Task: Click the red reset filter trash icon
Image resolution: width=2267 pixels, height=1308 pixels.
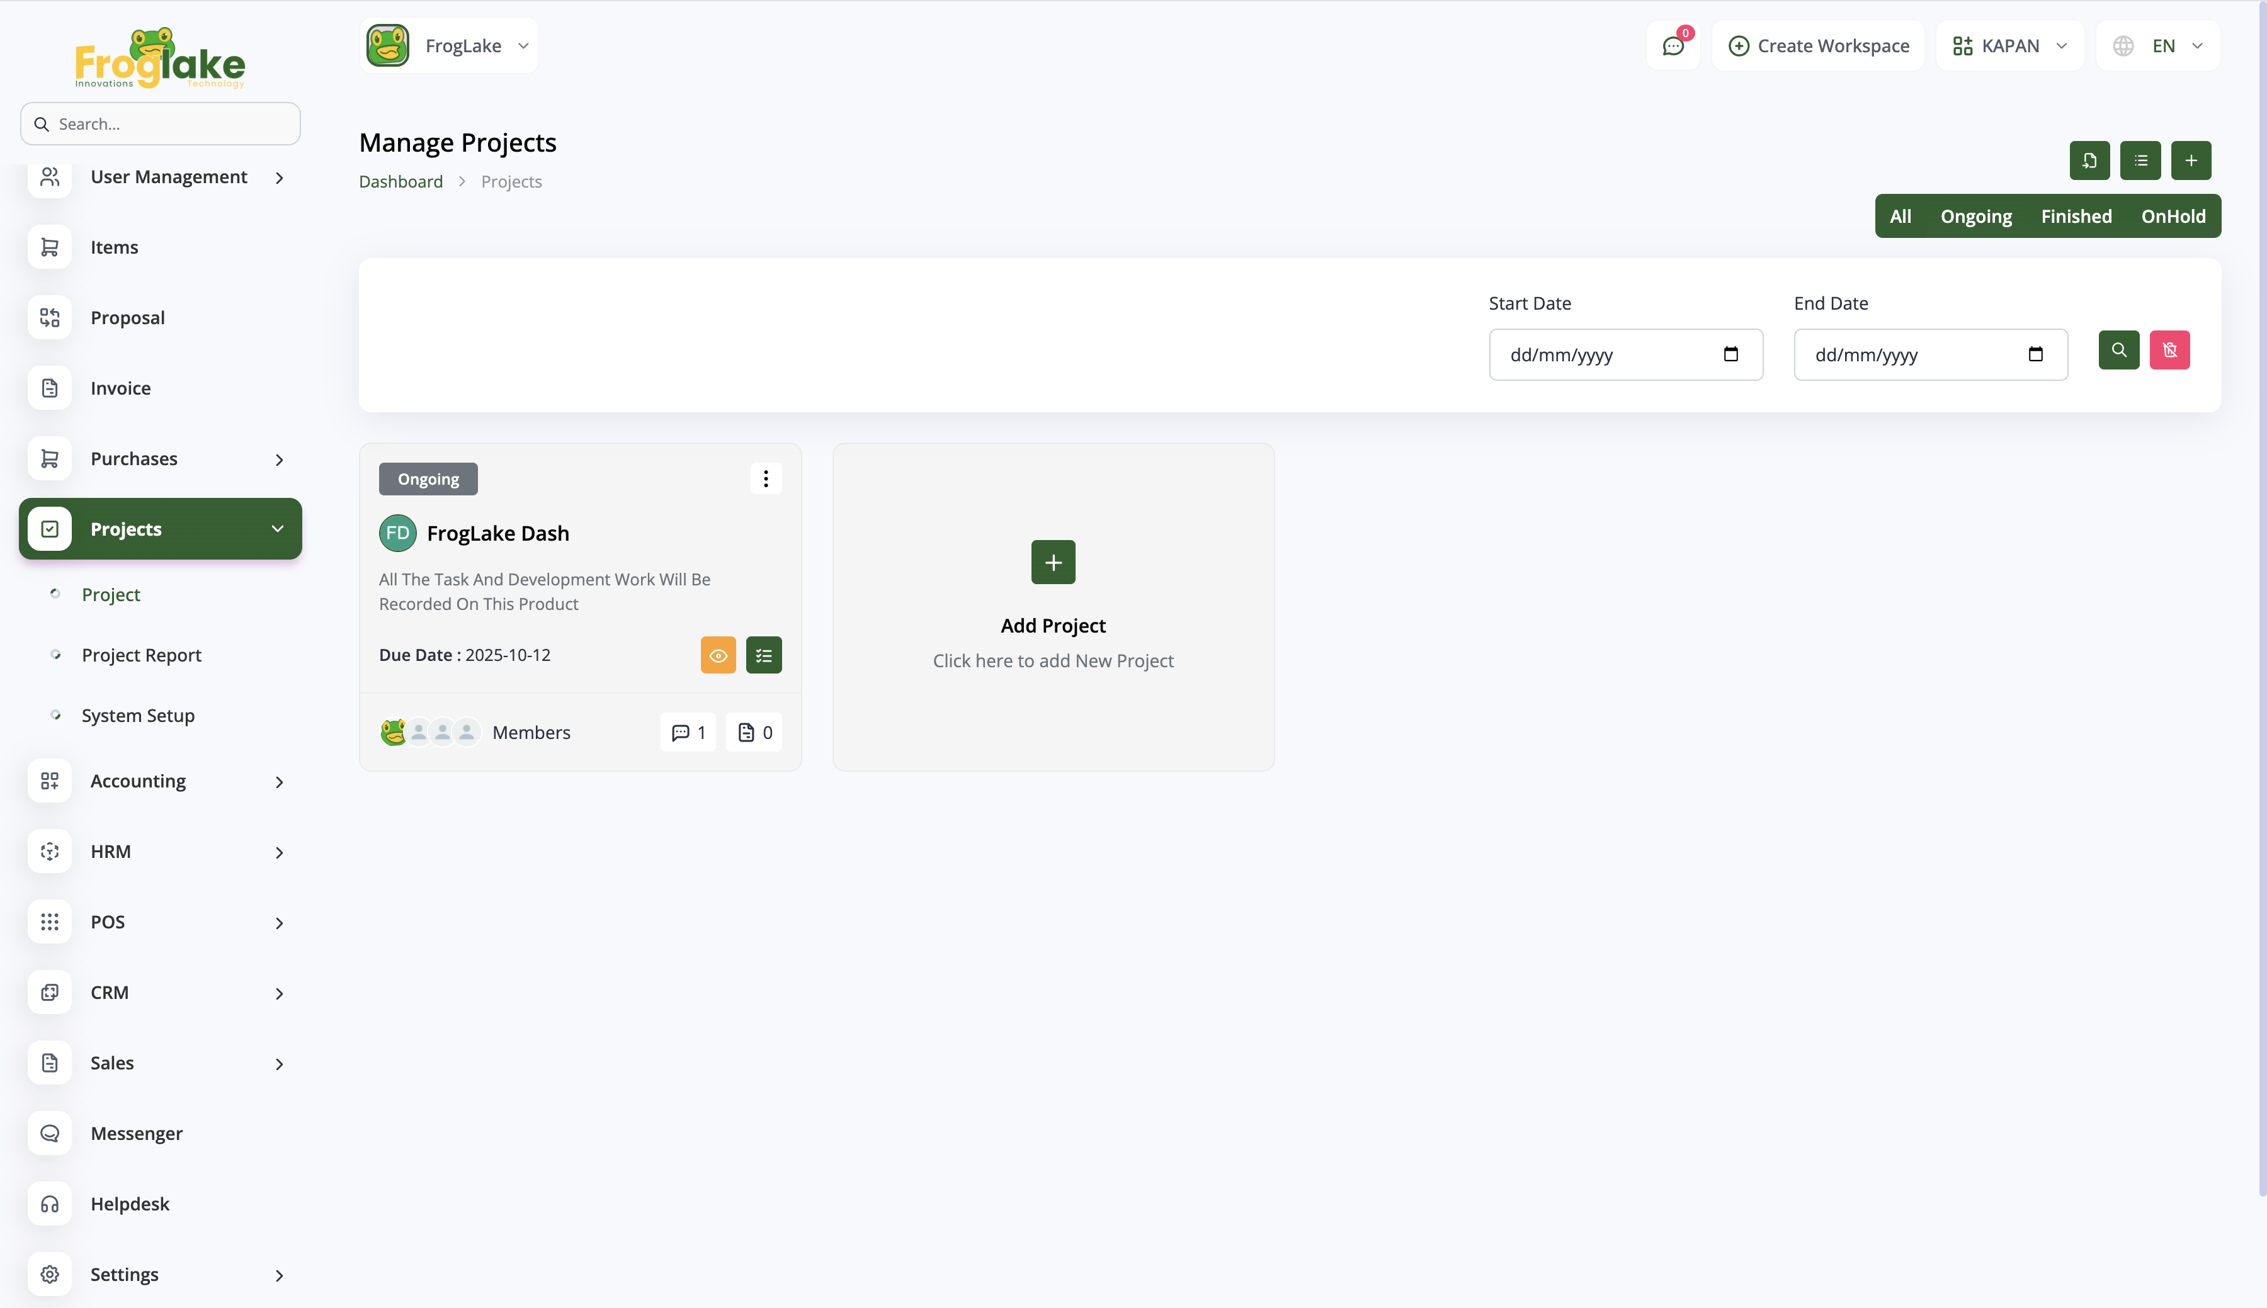Action: click(2169, 351)
